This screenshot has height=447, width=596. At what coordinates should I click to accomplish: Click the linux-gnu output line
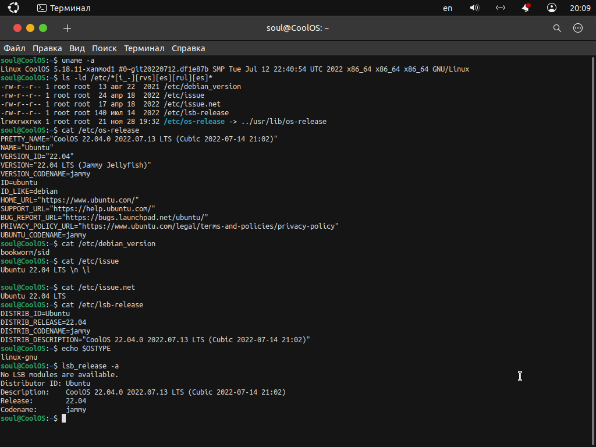(19, 357)
